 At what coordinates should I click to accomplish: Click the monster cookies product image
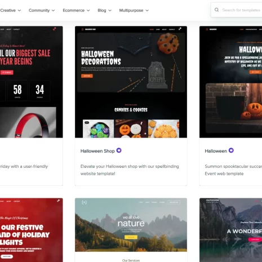coord(99,128)
